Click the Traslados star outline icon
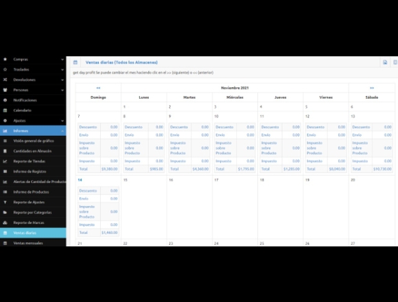Viewport: 398px width, 302px height. pyautogui.click(x=5, y=69)
